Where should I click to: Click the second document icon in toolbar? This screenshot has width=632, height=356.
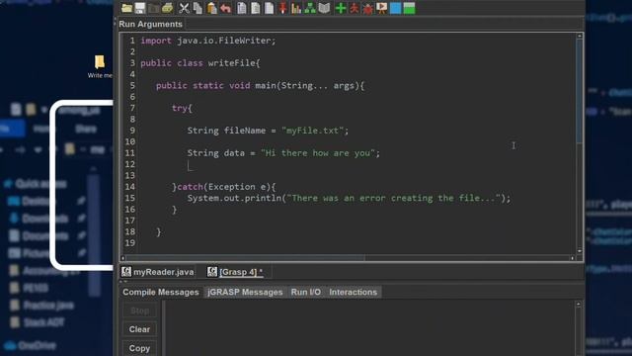point(255,8)
